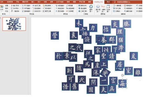Click the 官网 official website button
This screenshot has width=144, height=99.
[x=7, y=9]
